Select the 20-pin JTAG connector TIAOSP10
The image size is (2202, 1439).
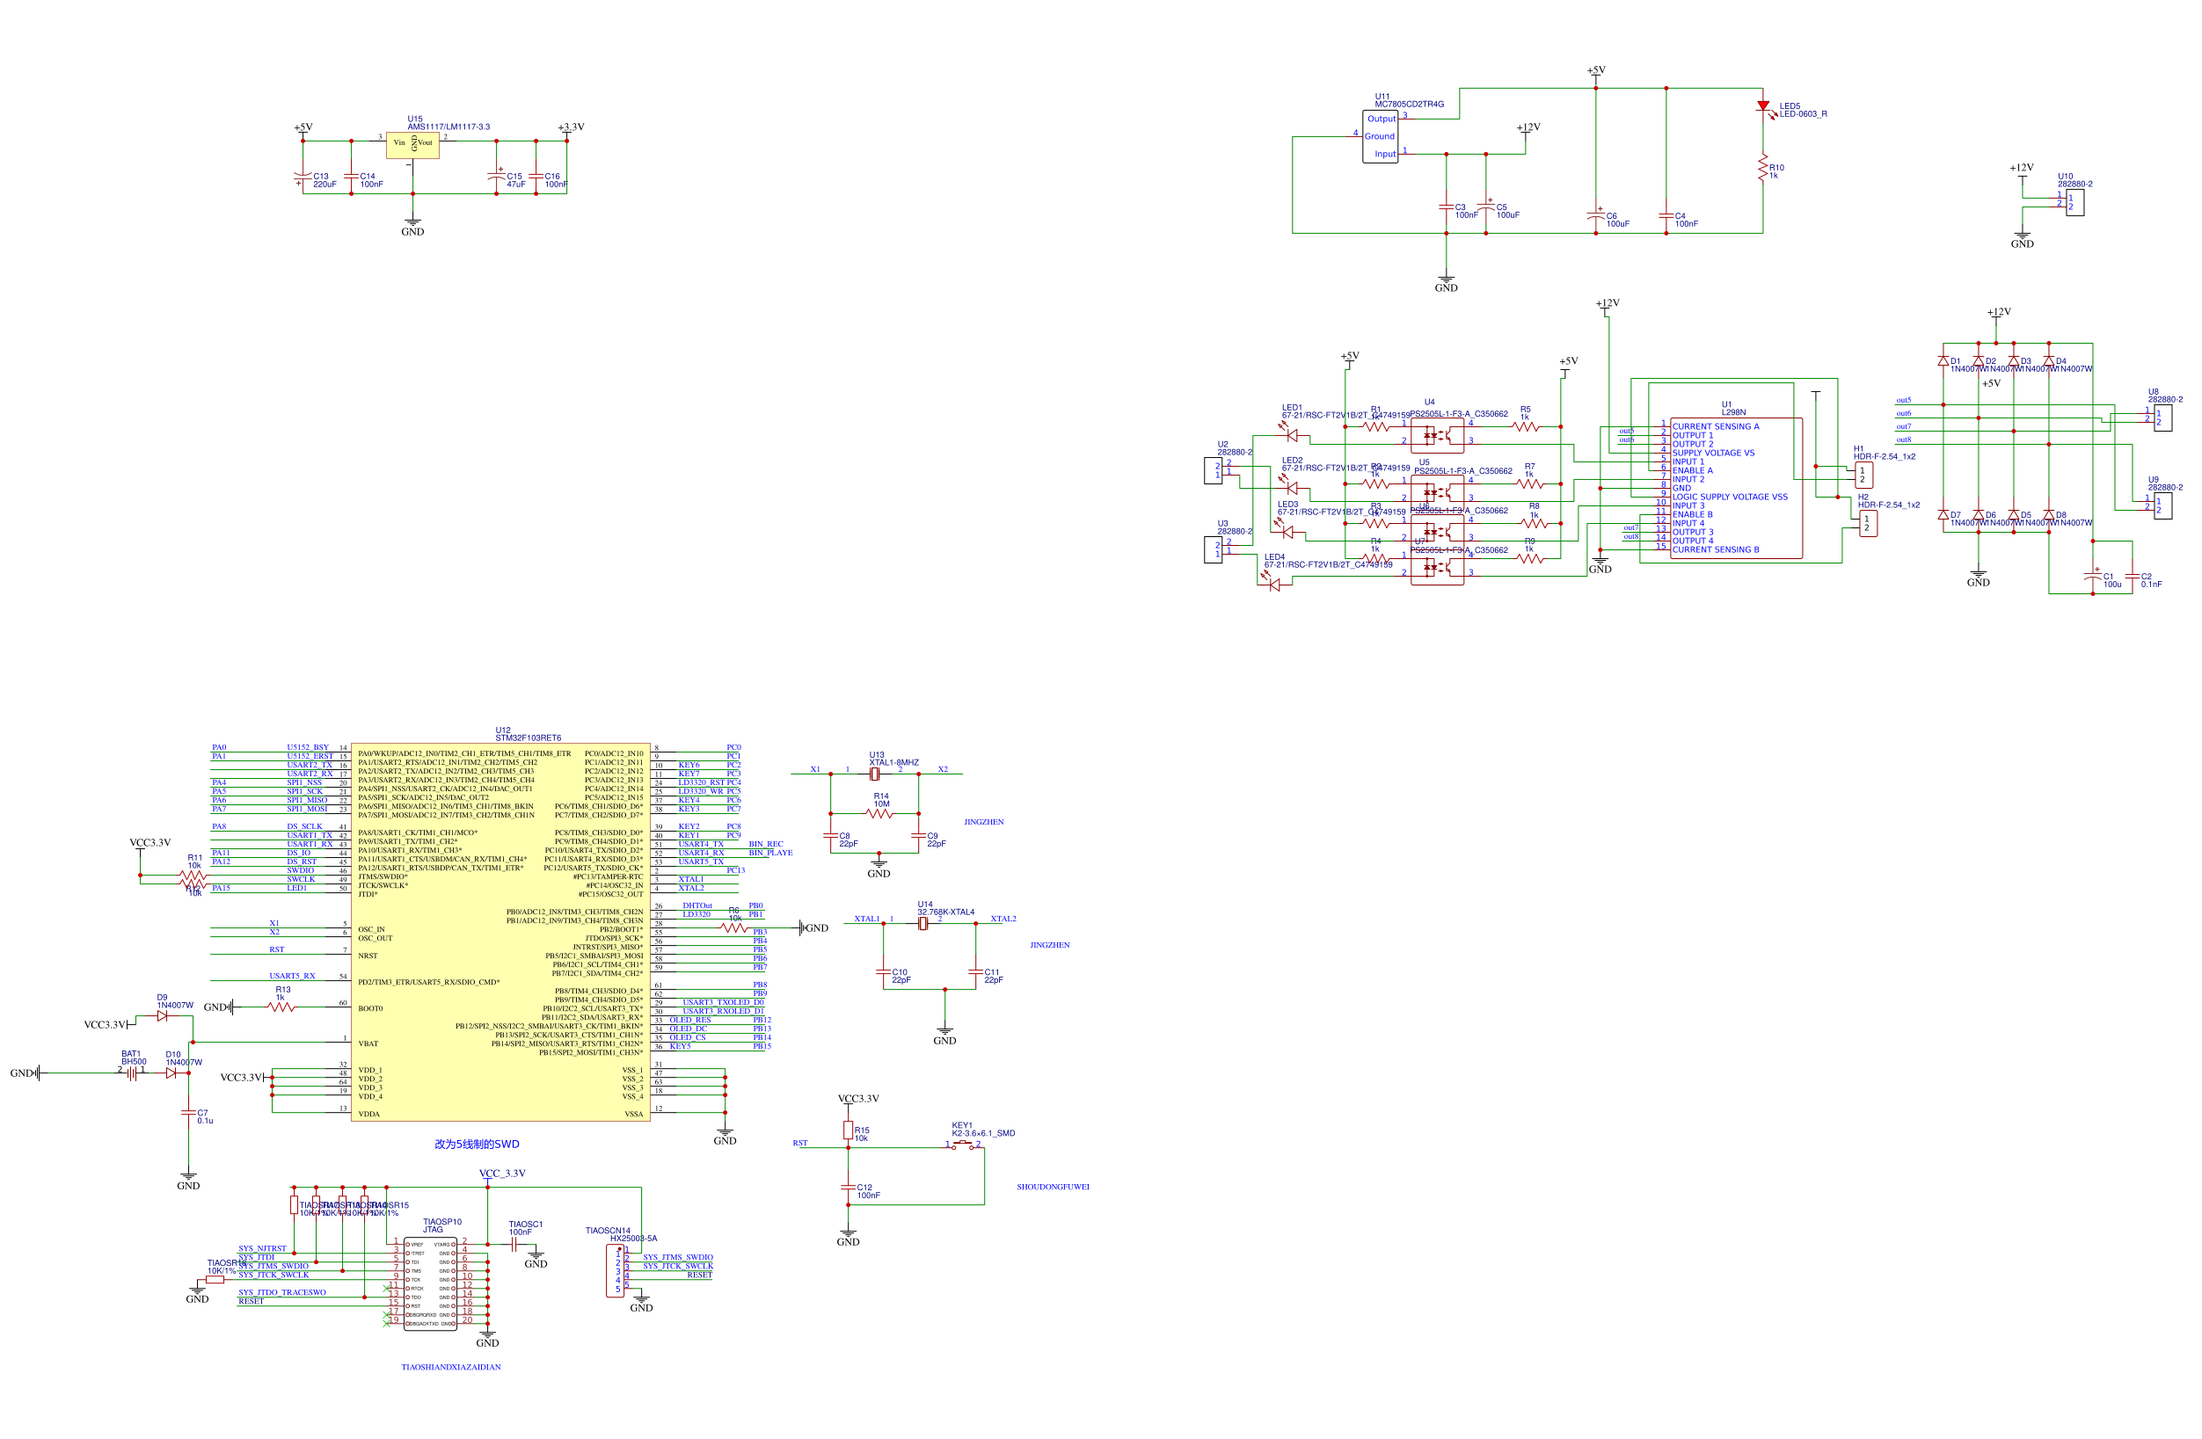click(x=430, y=1283)
